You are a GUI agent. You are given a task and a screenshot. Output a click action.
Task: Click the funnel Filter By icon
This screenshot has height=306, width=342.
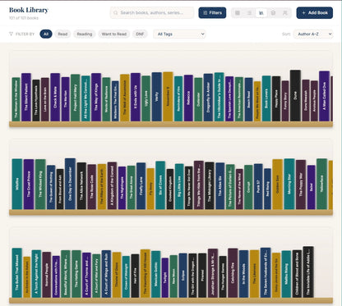click(11, 34)
